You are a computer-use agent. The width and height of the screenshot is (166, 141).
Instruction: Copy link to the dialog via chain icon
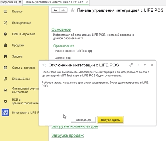(x=131, y=65)
